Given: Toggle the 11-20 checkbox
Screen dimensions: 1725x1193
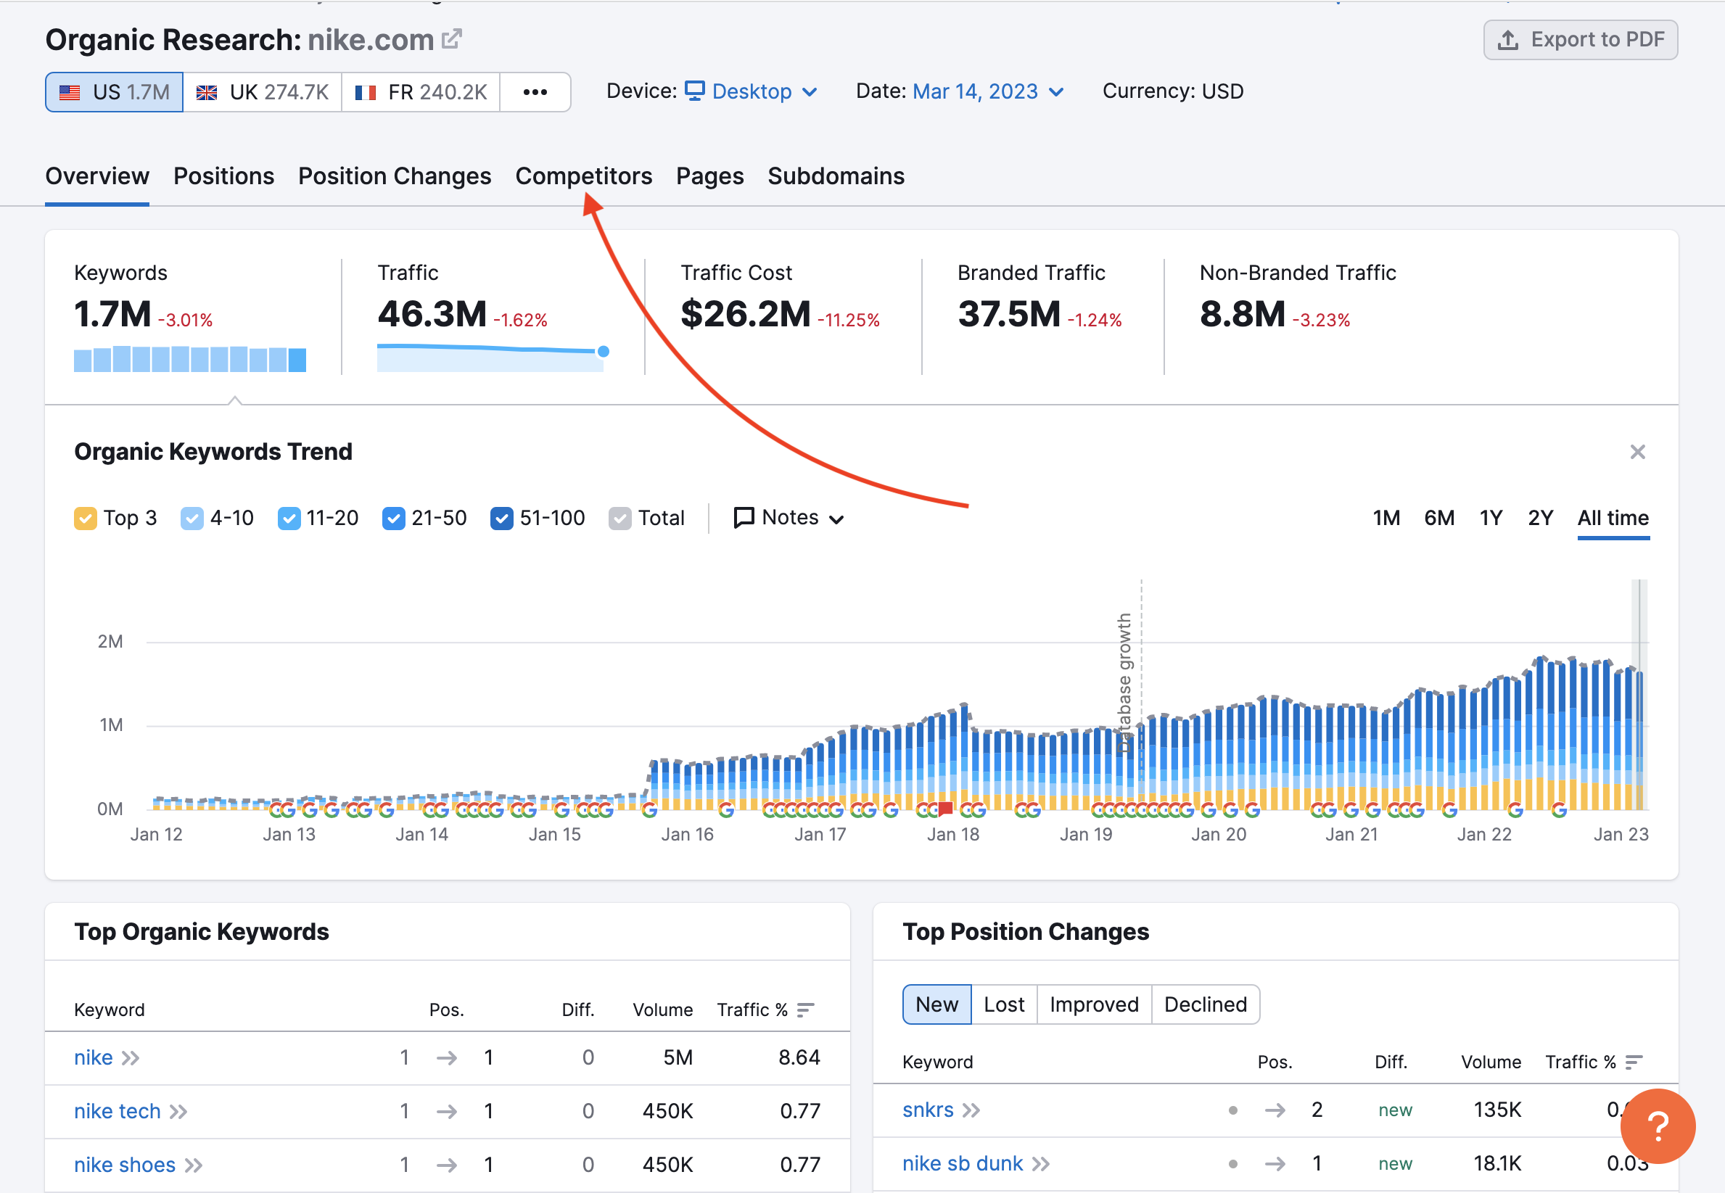Looking at the screenshot, I should coord(289,519).
